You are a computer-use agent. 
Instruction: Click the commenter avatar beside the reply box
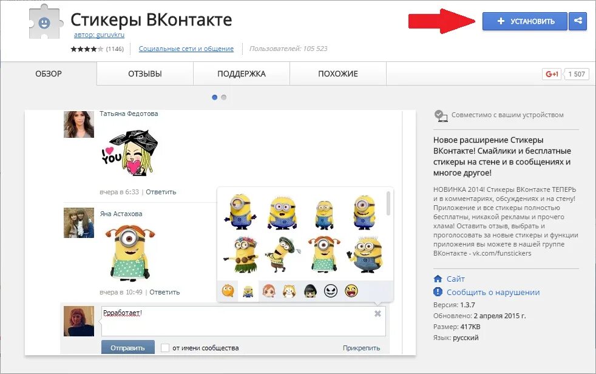click(x=79, y=321)
